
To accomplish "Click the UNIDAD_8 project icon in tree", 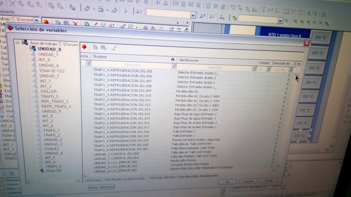I will (x=33, y=49).
